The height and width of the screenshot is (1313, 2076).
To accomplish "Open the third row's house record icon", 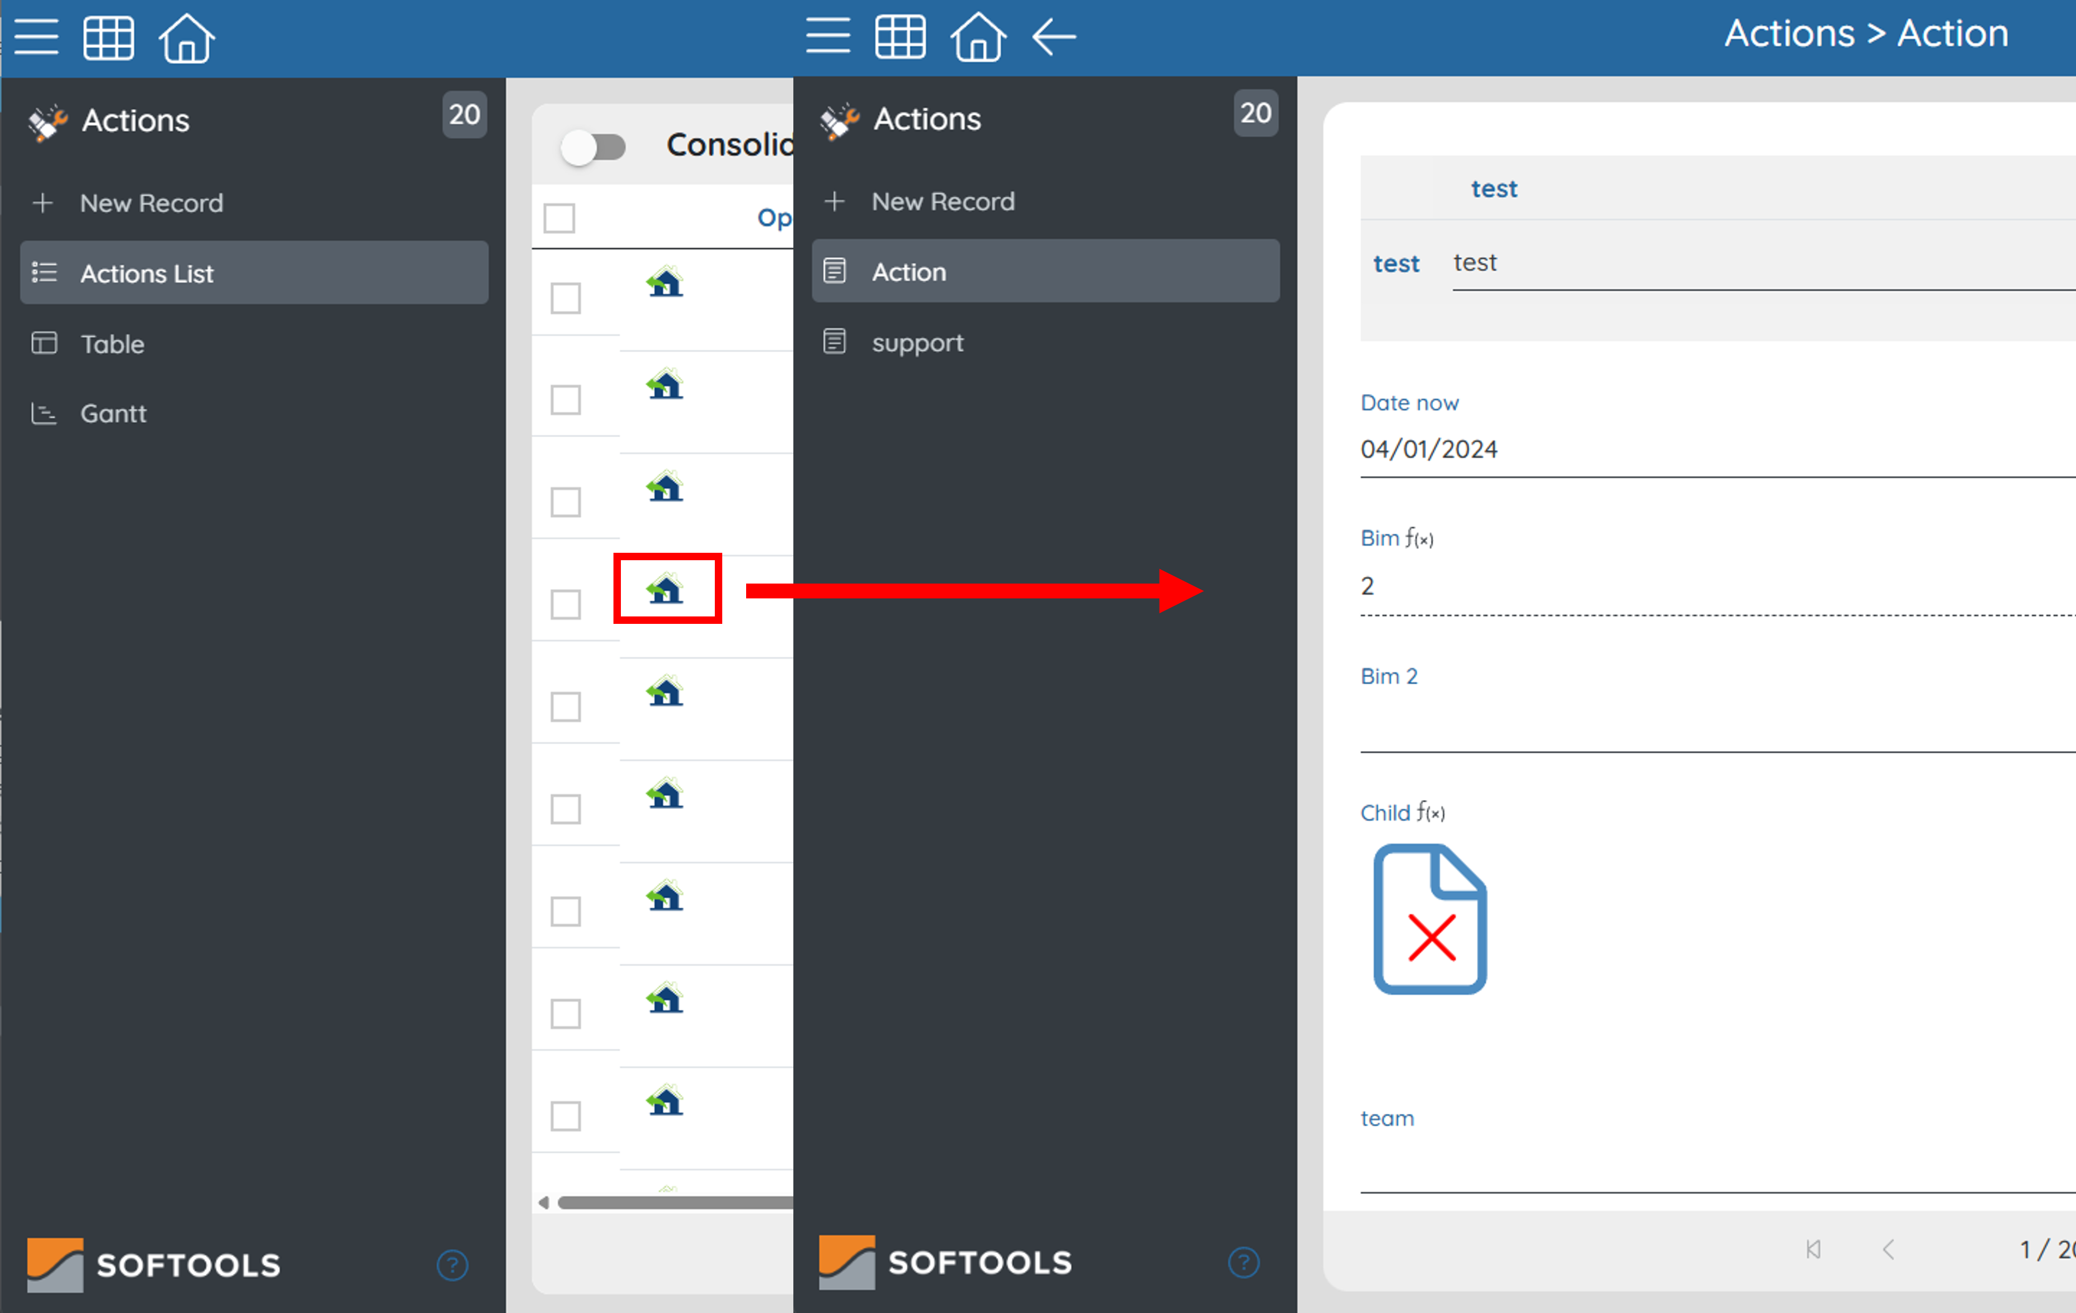I will click(665, 487).
